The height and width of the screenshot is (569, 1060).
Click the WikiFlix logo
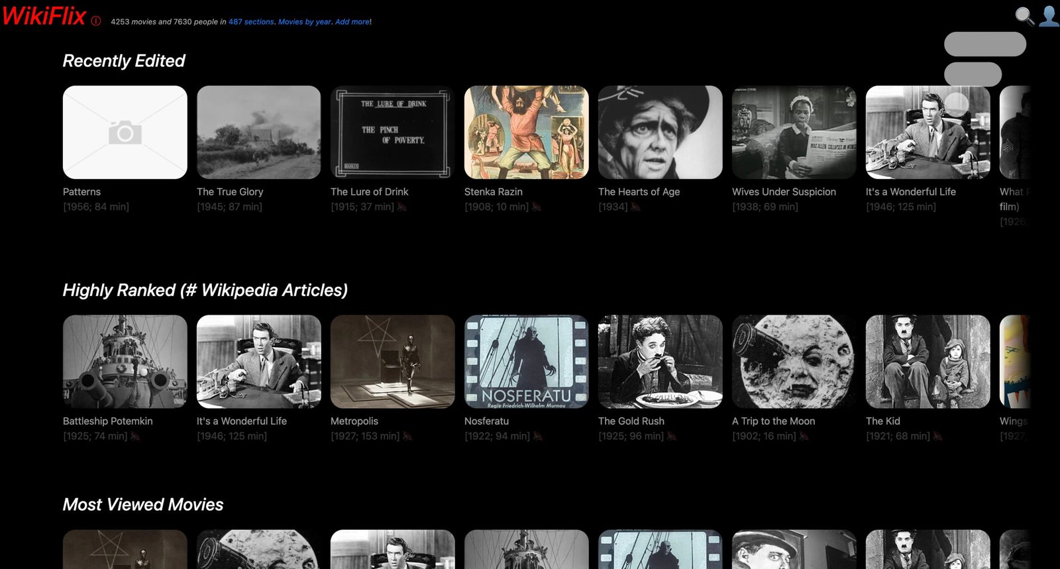(44, 16)
